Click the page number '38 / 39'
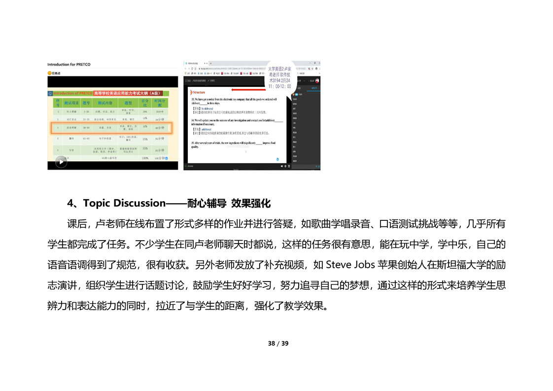This screenshot has width=553, height=391. click(278, 343)
